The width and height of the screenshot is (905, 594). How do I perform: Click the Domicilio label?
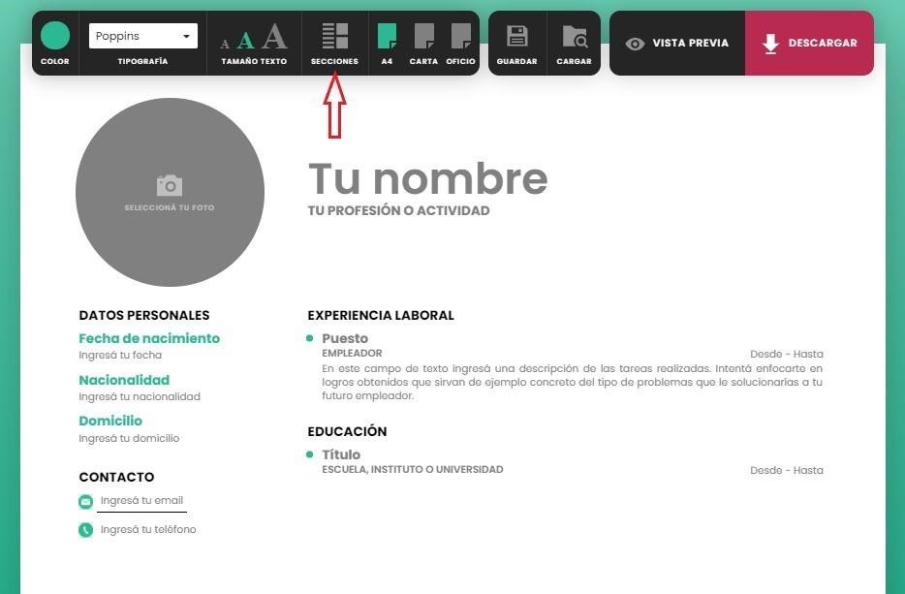pos(110,421)
